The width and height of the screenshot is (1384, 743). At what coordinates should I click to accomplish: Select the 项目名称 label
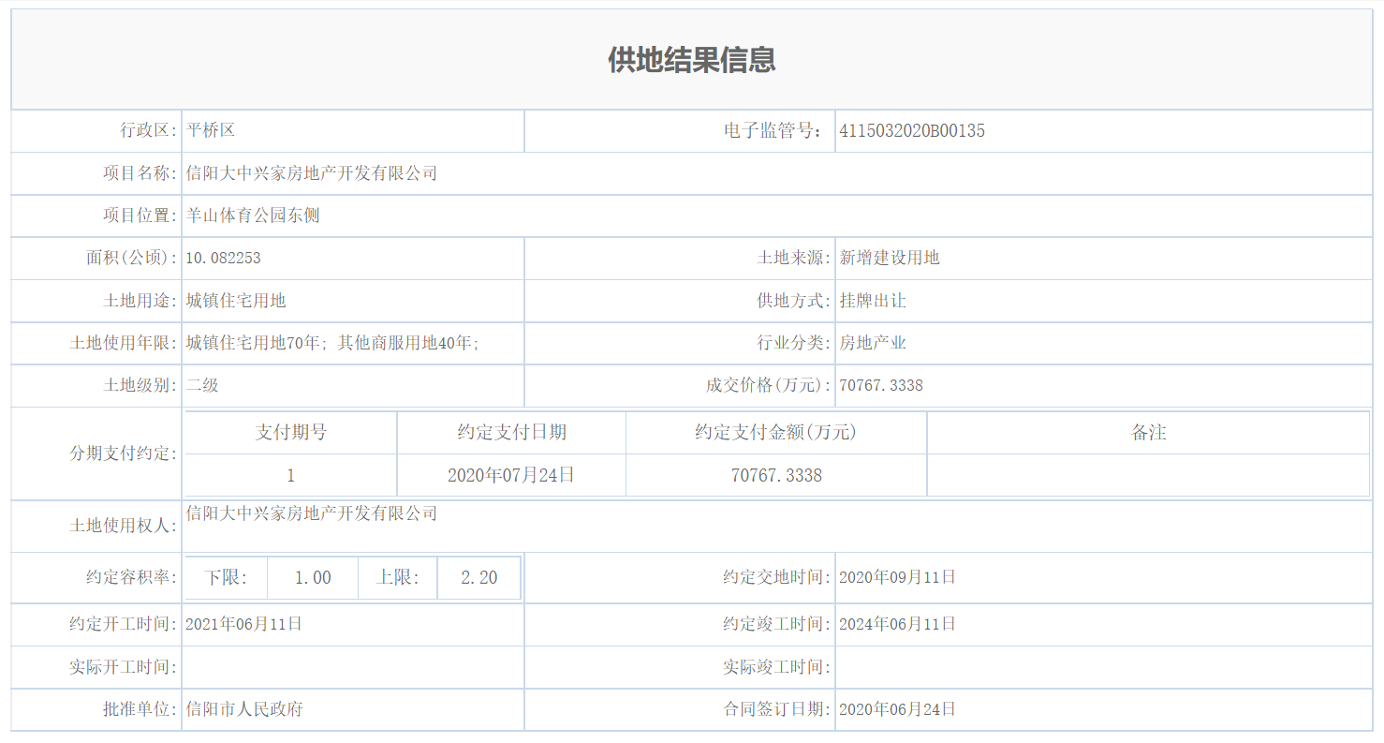click(140, 173)
